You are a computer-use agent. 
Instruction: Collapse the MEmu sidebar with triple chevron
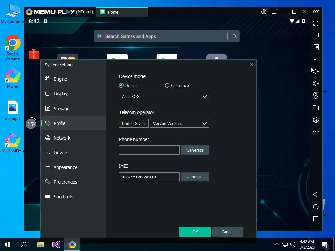click(x=316, y=12)
